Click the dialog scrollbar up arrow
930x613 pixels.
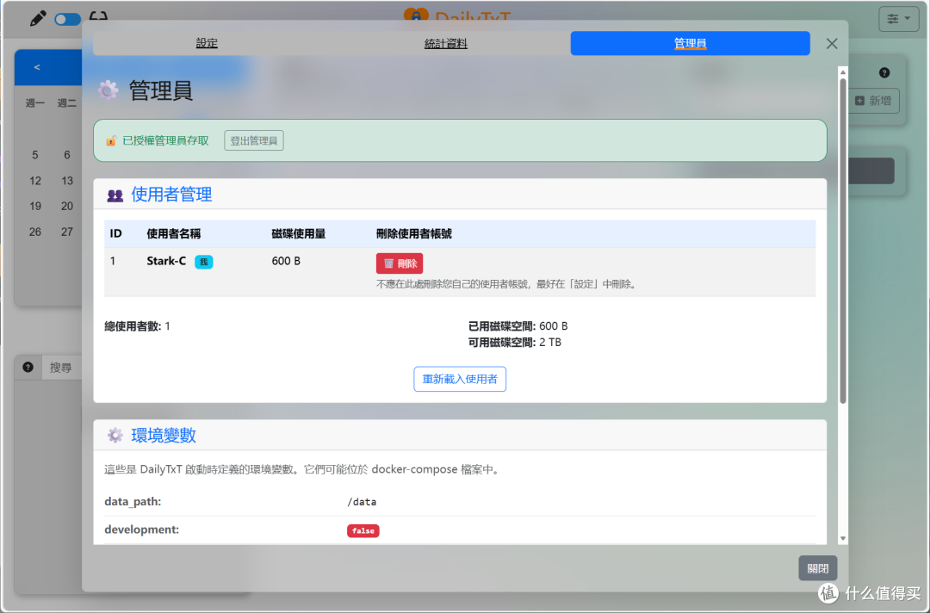click(843, 72)
